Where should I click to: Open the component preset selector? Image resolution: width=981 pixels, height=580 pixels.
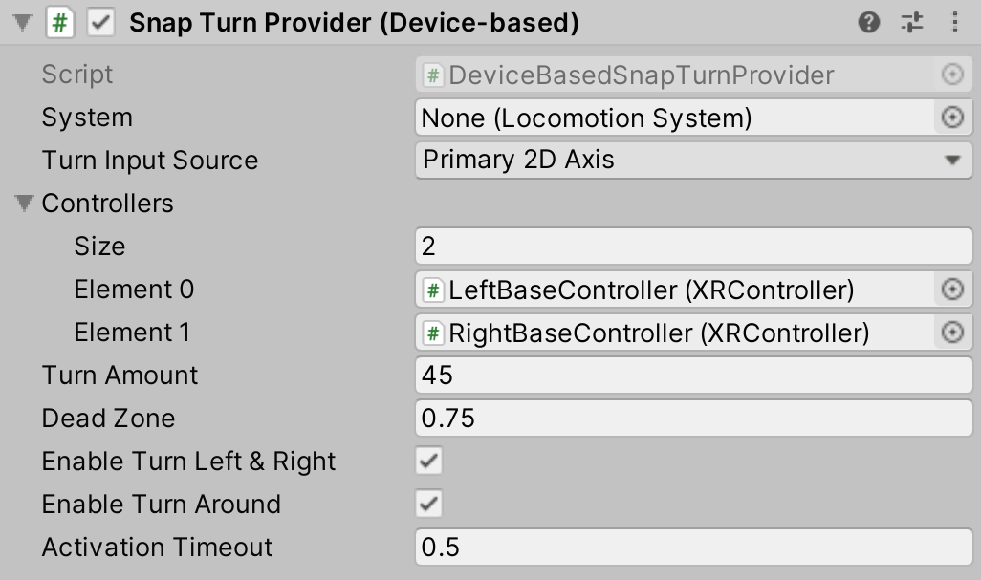tap(911, 21)
